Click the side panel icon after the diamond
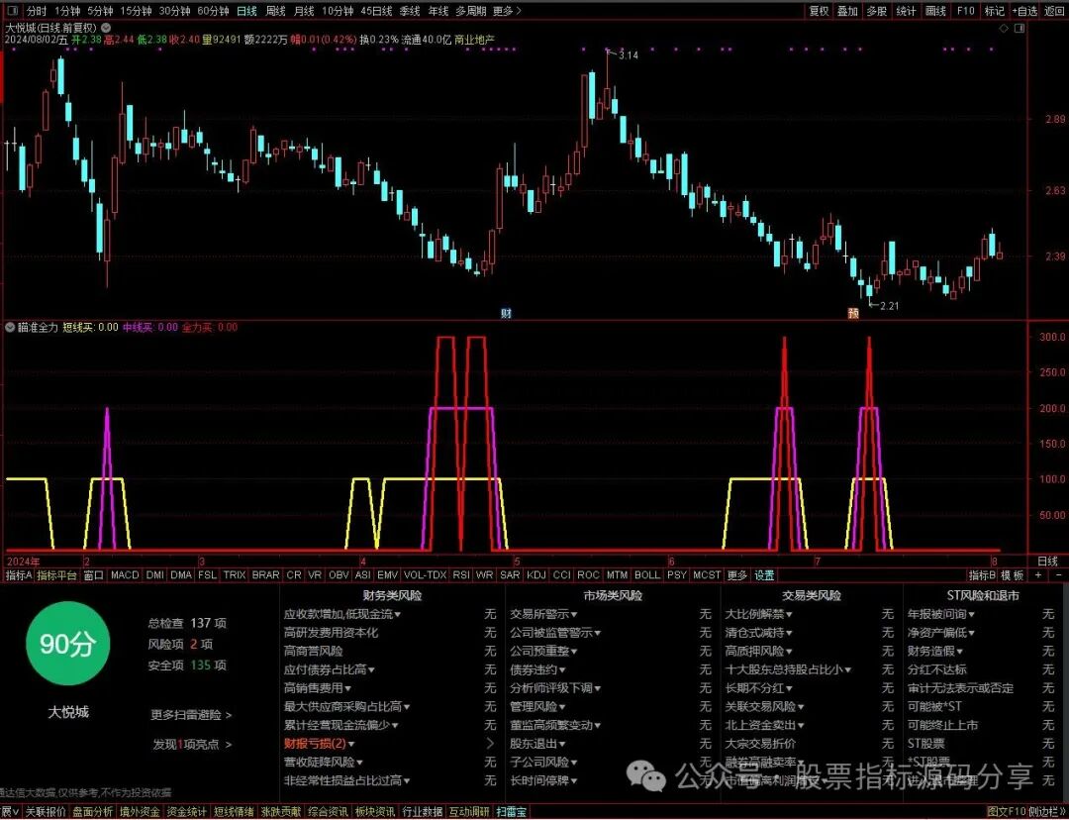The image size is (1069, 820). click(1020, 28)
